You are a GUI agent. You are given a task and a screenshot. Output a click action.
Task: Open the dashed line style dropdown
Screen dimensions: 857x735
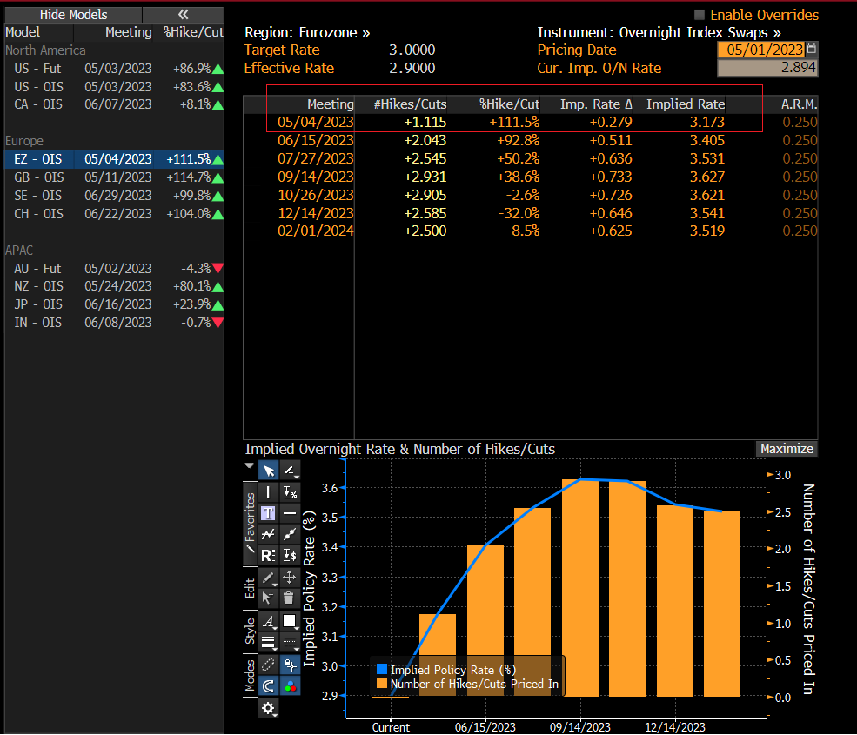click(x=290, y=642)
